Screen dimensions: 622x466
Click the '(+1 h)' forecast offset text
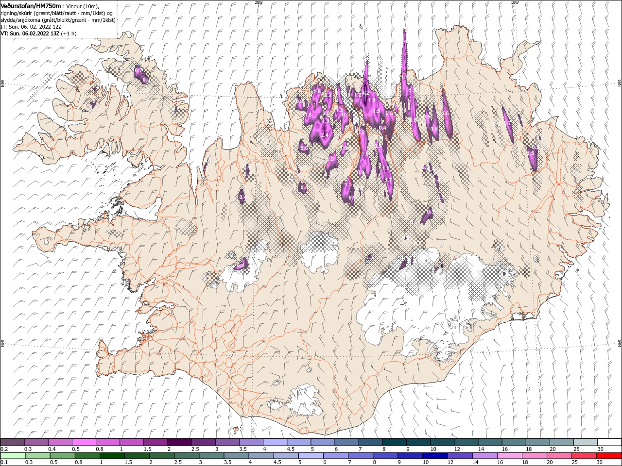69,33
